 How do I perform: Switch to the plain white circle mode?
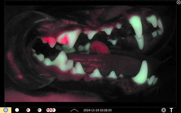point(17,110)
